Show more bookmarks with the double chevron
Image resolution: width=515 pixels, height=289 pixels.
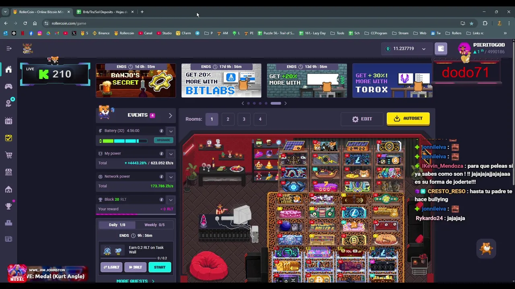(x=505, y=33)
